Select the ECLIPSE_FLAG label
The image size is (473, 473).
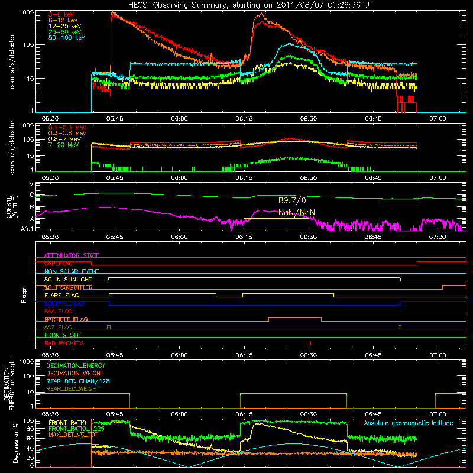click(64, 303)
